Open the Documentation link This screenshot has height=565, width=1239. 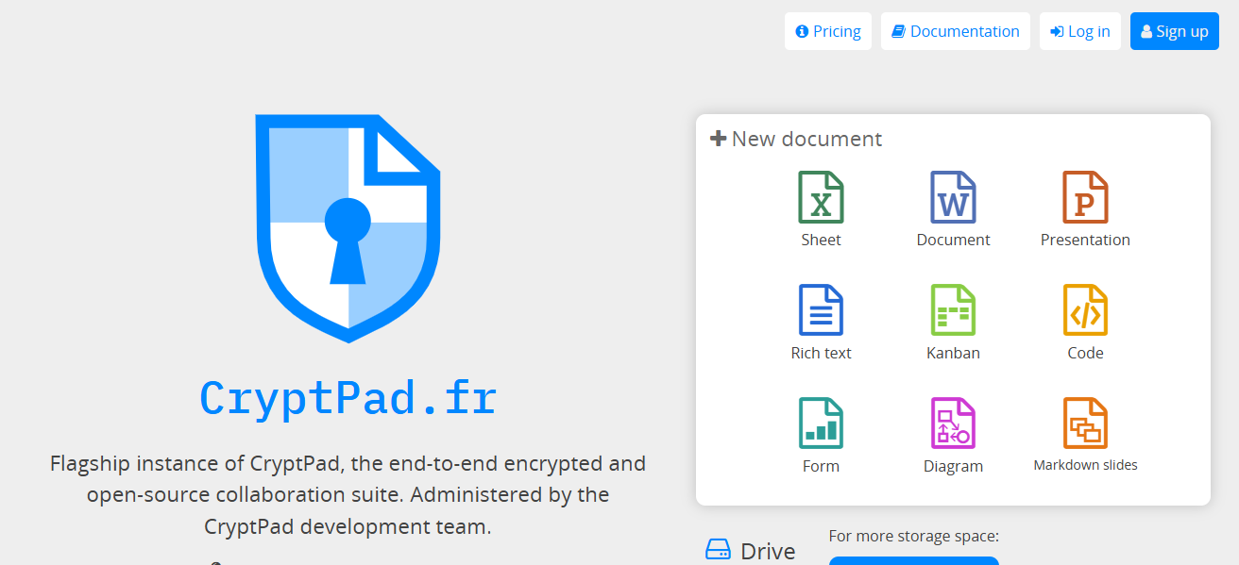[x=956, y=31]
